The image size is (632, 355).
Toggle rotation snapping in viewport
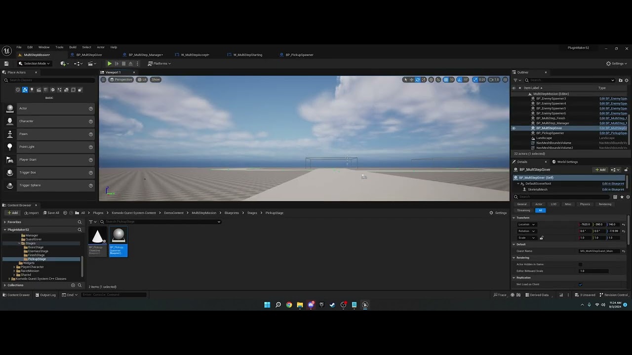pyautogui.click(x=460, y=79)
